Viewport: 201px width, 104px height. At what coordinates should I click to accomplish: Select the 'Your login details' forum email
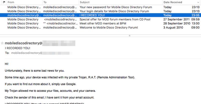[x=100, y=11]
